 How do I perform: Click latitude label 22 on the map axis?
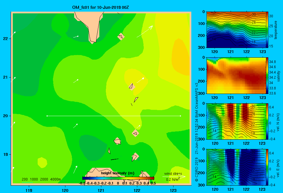tap(6, 39)
